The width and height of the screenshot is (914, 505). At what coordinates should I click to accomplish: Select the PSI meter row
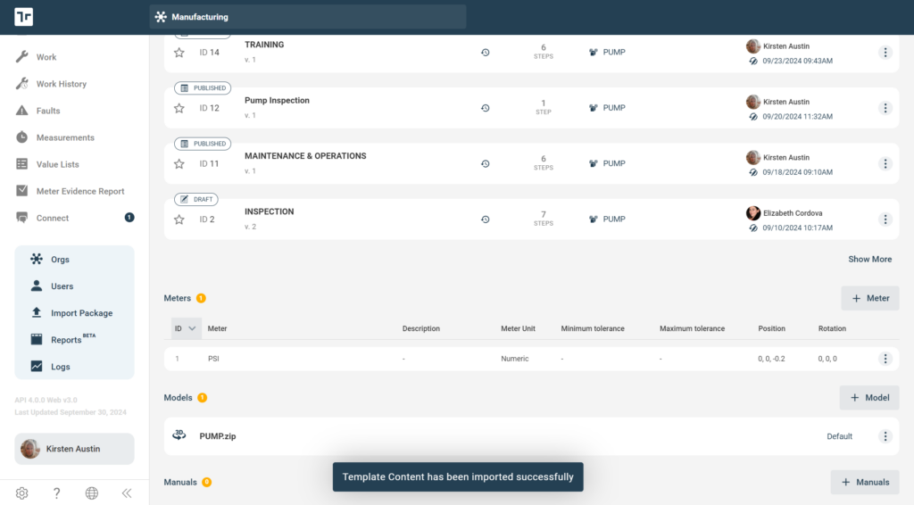pos(531,359)
